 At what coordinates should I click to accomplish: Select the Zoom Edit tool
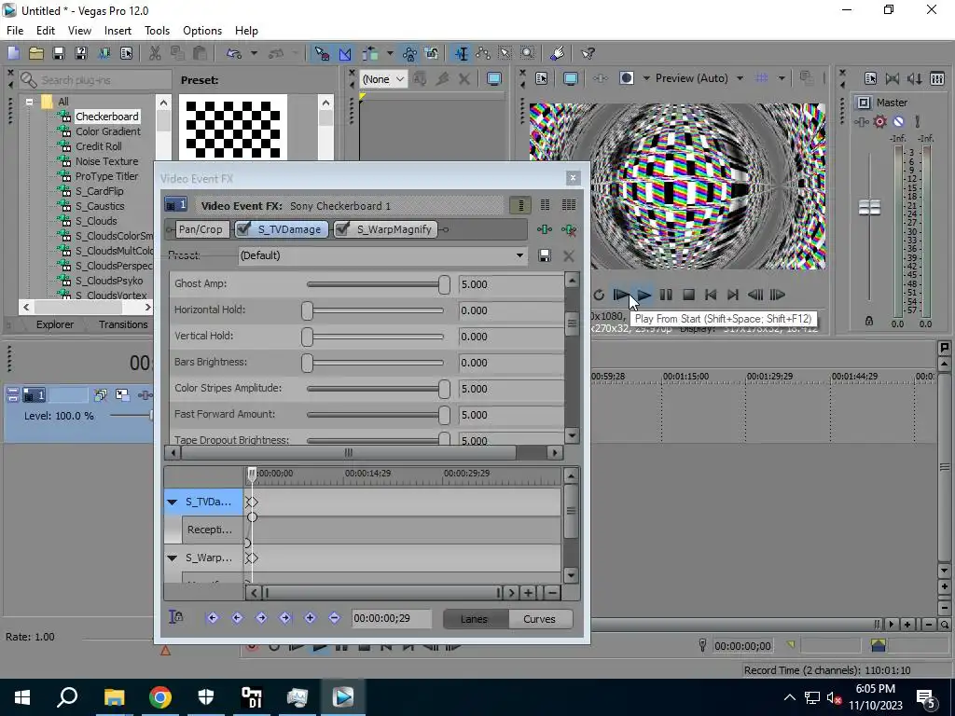(528, 53)
